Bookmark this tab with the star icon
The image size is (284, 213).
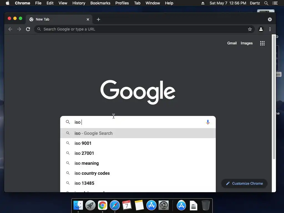point(250,29)
